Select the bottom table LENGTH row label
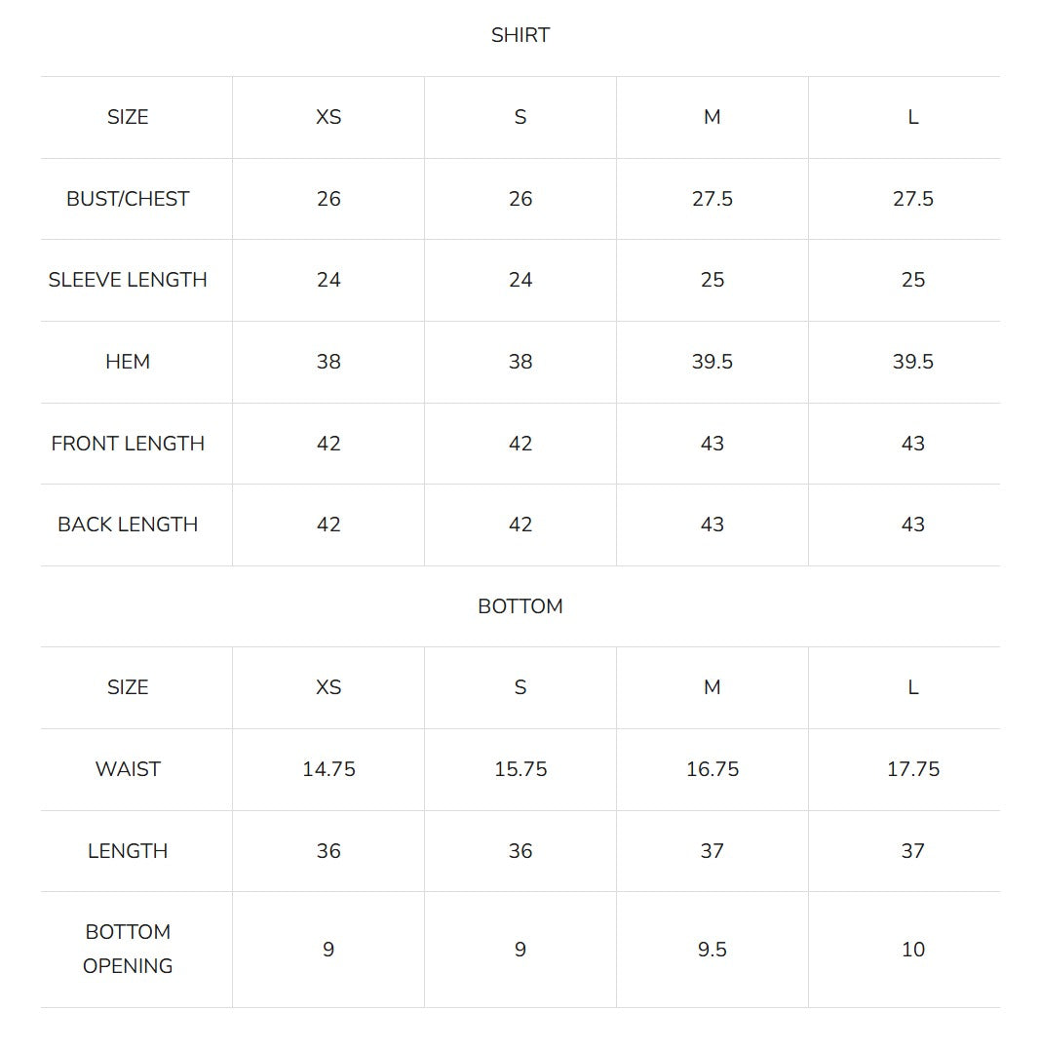 128,851
